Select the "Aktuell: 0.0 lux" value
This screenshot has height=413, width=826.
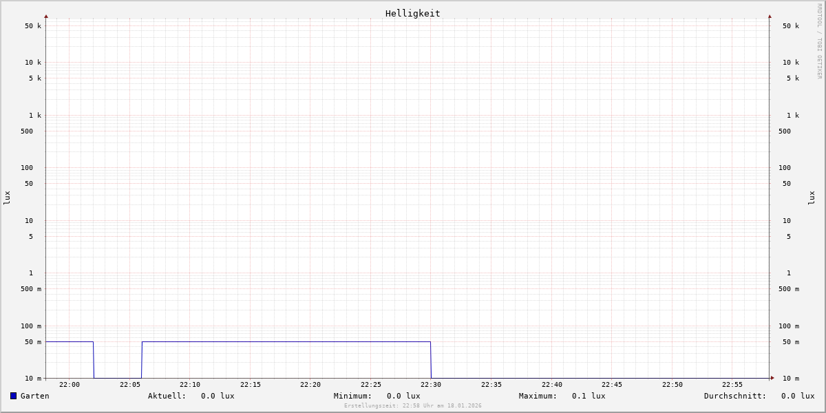point(191,396)
